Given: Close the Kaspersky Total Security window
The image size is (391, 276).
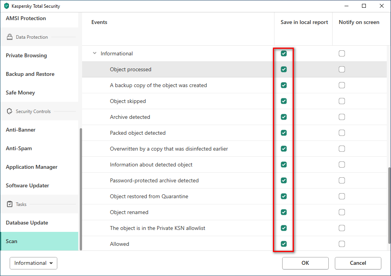Looking at the screenshot, I should [x=382, y=6].
